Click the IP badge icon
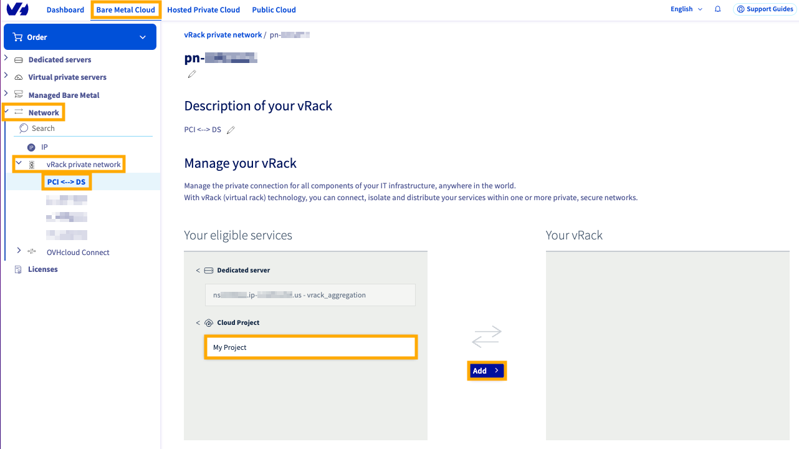Viewport: 799px width, 449px height. [31, 147]
